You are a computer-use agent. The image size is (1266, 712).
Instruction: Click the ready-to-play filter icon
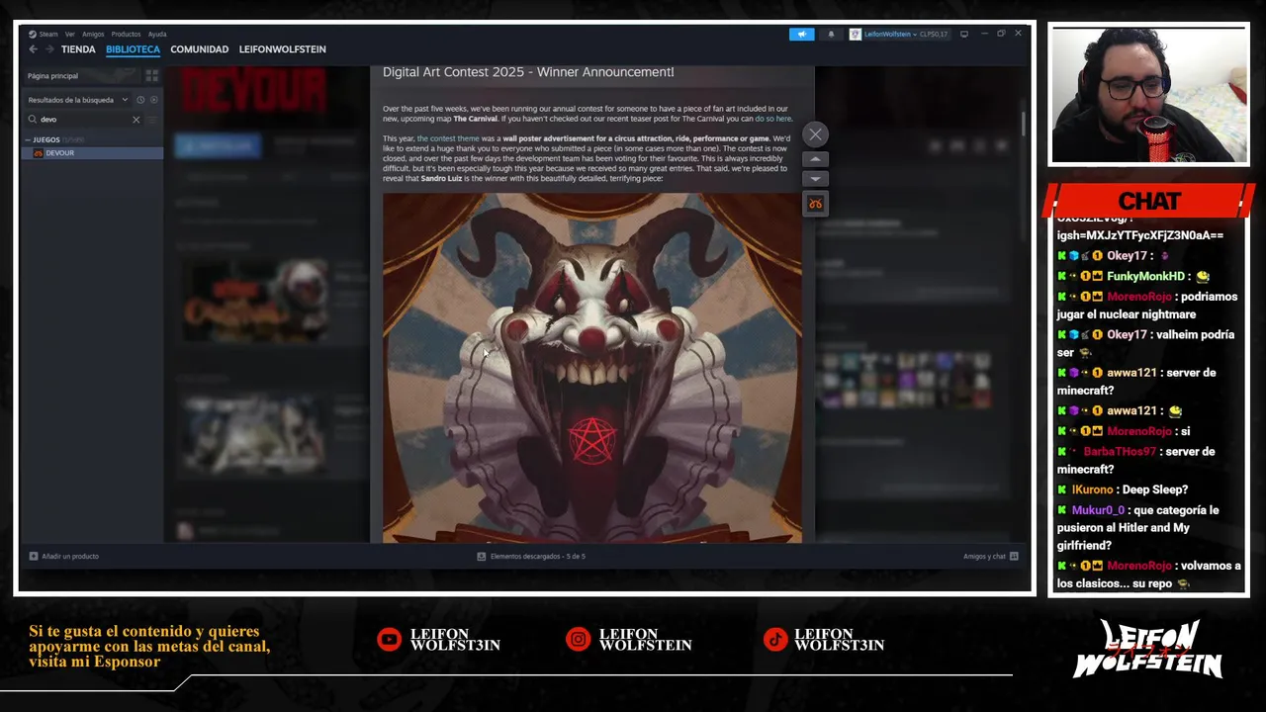153,100
